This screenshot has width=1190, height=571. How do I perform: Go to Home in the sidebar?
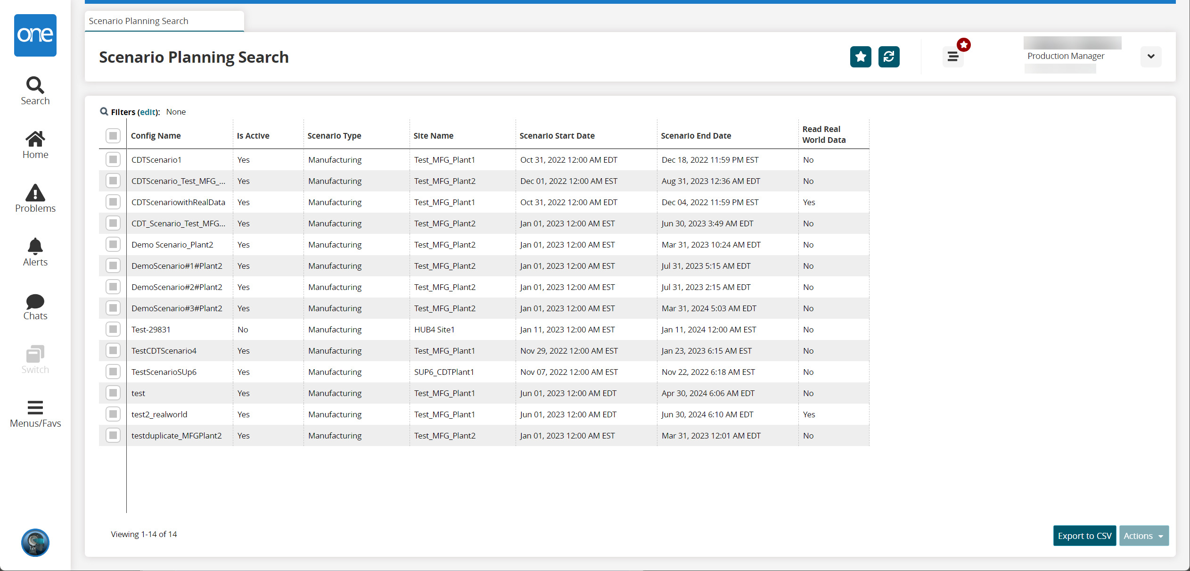click(x=35, y=145)
